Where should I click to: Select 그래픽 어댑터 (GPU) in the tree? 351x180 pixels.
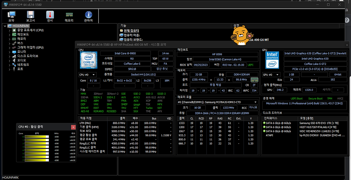(x=30, y=47)
